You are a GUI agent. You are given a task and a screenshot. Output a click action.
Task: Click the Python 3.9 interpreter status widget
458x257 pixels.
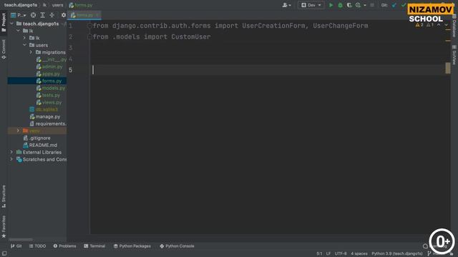[x=397, y=253]
